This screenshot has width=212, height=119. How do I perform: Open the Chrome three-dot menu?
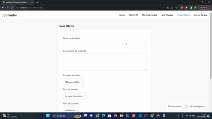209,8
